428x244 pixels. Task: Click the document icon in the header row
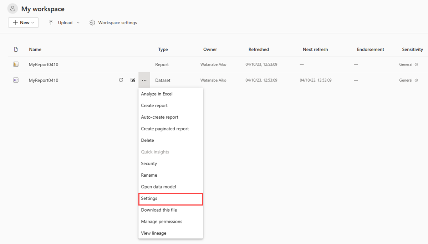16,49
